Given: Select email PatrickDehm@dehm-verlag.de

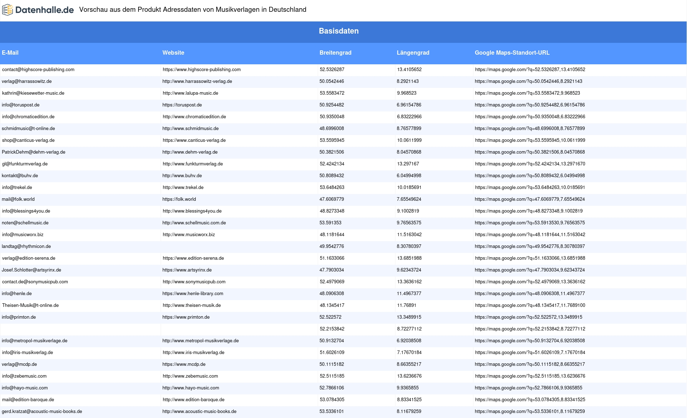Looking at the screenshot, I should 34,152.
